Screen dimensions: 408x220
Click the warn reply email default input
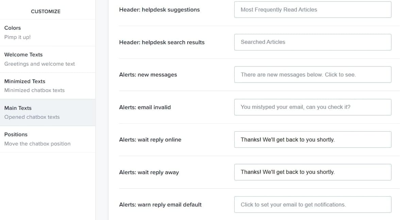[312, 205]
